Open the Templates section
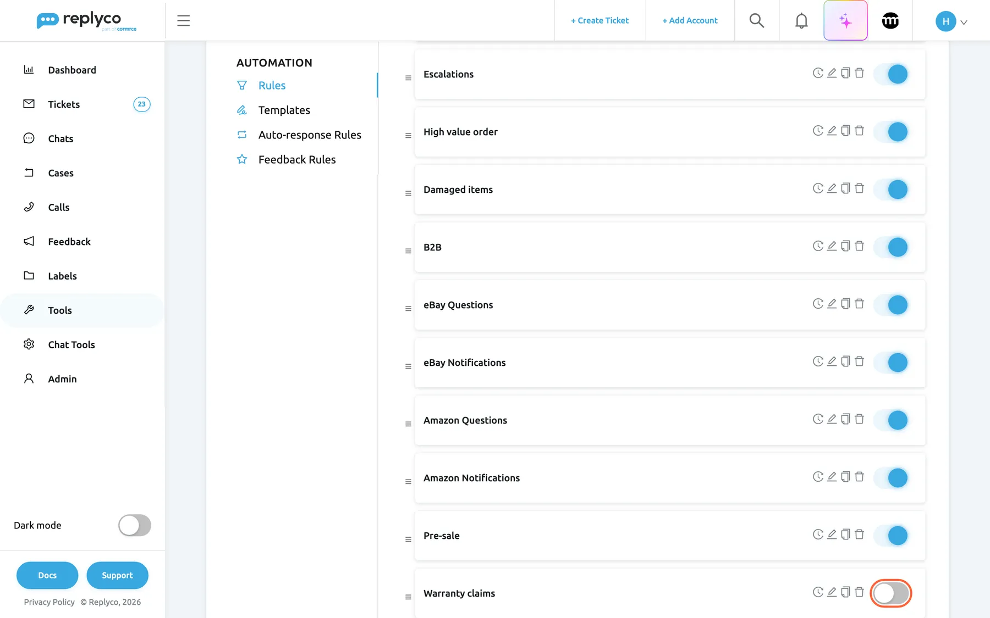 [284, 110]
